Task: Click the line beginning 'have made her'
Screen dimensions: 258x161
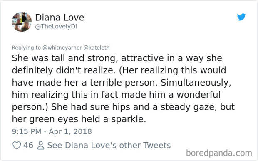Action: click(x=122, y=83)
